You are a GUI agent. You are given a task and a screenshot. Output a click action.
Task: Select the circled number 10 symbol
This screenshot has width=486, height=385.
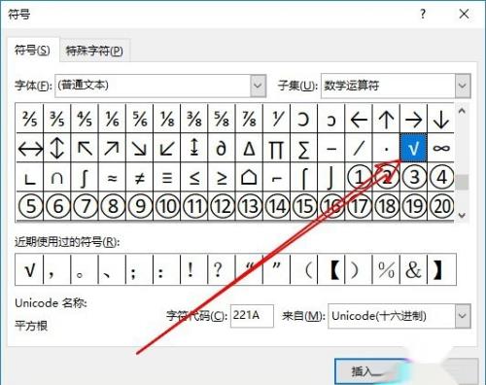pos(167,206)
